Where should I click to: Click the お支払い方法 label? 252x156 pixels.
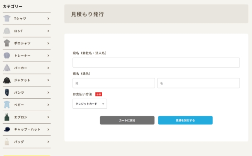click(82, 94)
